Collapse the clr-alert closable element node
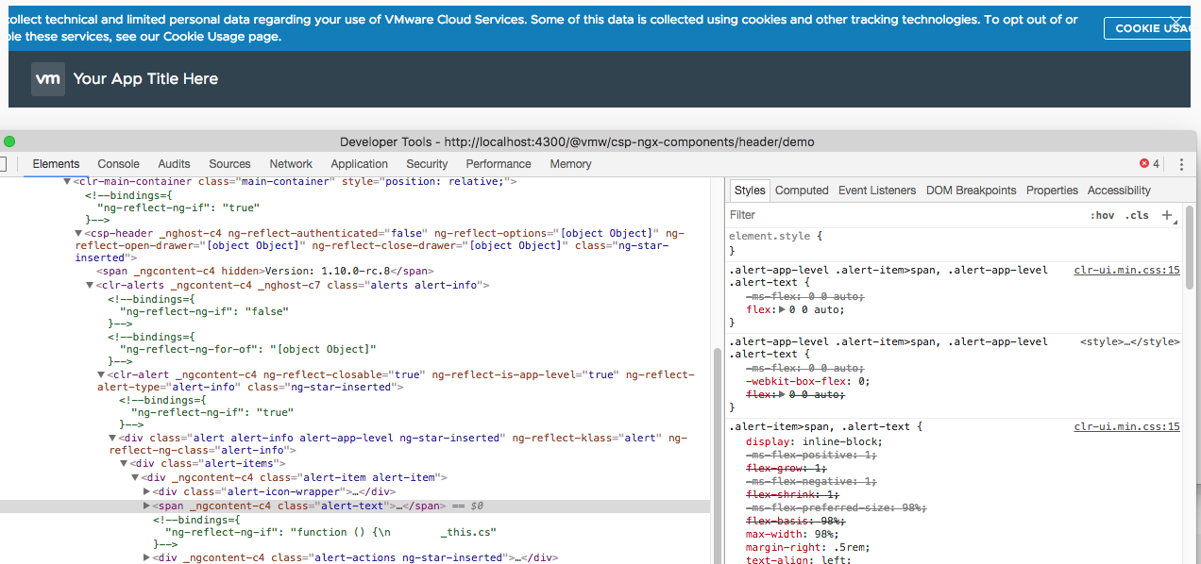Image resolution: width=1201 pixels, height=564 pixels. point(101,374)
